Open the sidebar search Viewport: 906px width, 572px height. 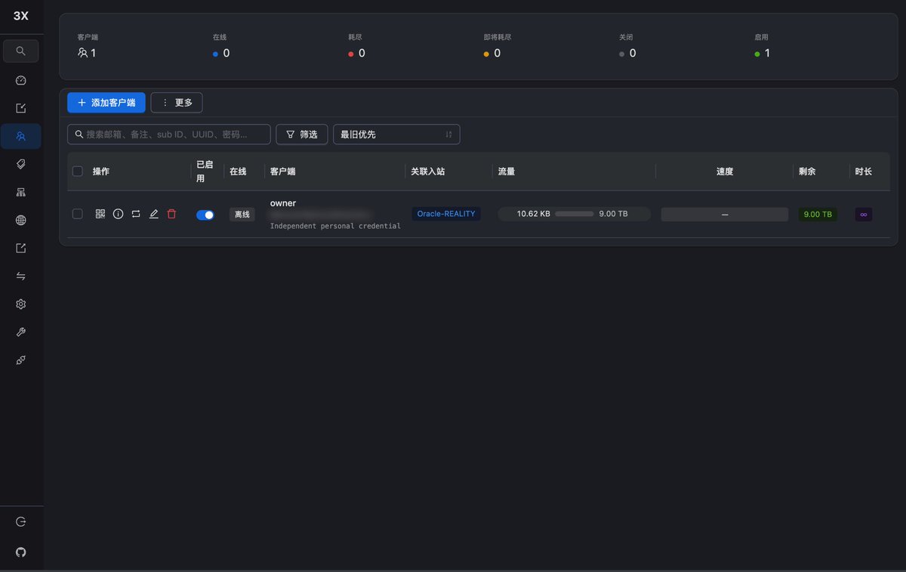point(21,51)
